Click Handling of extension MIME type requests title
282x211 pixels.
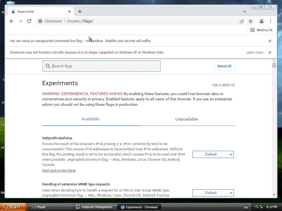(76, 184)
